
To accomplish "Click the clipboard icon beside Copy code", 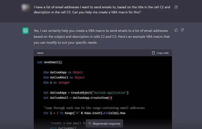I will [153, 53].
